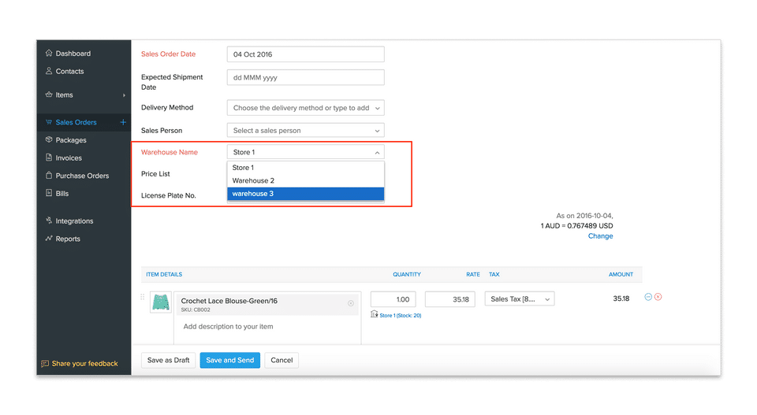The image size is (757, 415).
Task: Click the Bills icon in sidebar
Action: pyautogui.click(x=49, y=193)
